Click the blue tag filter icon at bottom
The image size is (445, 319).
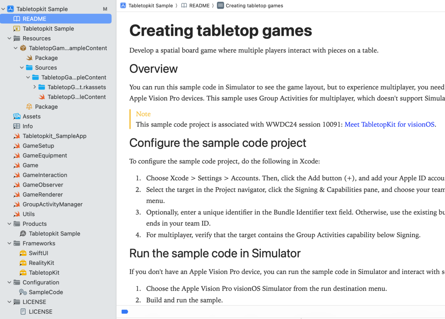pos(125,312)
